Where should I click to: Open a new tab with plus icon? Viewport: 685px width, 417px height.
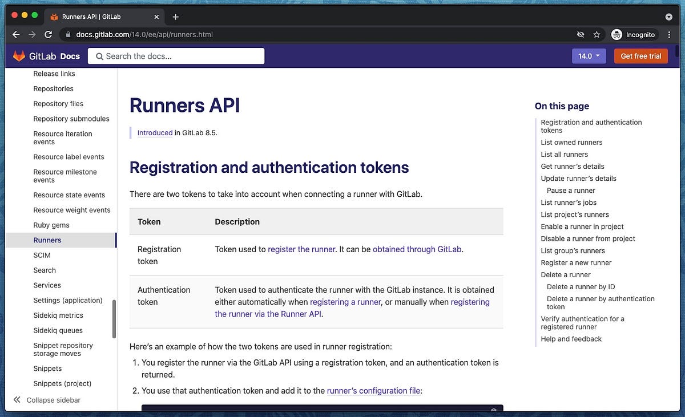(176, 17)
